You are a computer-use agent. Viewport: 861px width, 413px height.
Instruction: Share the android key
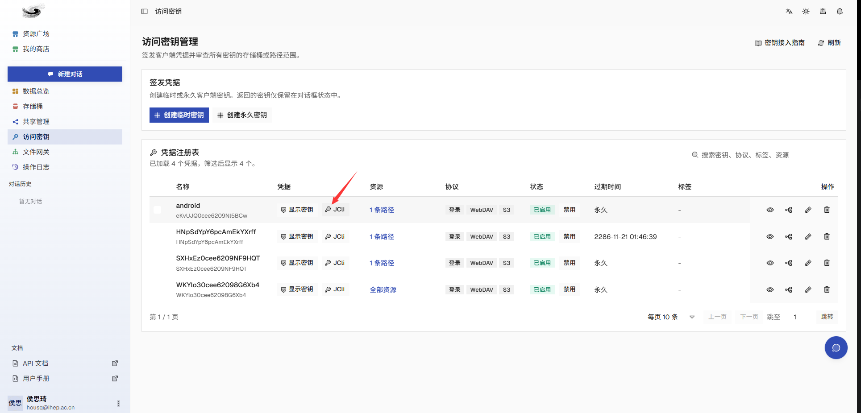pos(789,210)
